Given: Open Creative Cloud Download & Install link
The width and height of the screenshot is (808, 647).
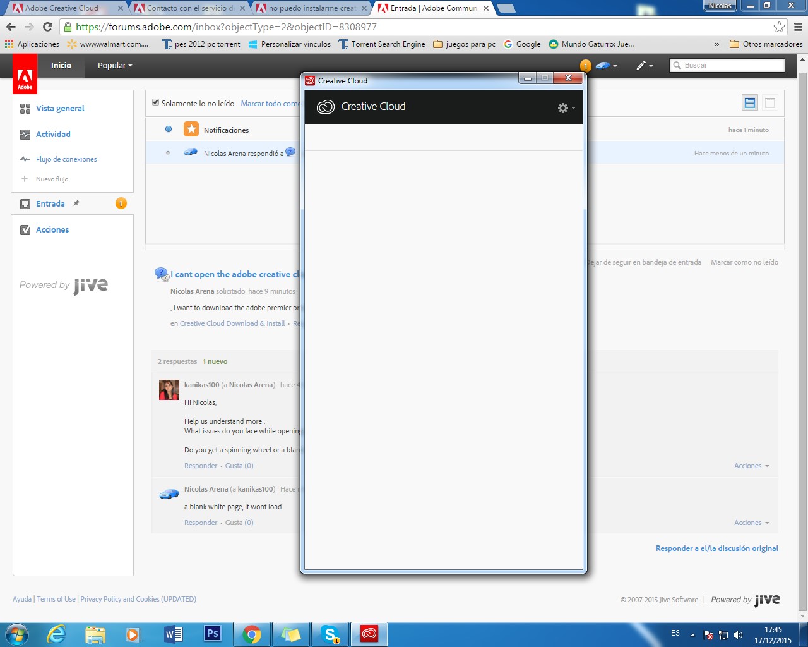Looking at the screenshot, I should point(232,323).
